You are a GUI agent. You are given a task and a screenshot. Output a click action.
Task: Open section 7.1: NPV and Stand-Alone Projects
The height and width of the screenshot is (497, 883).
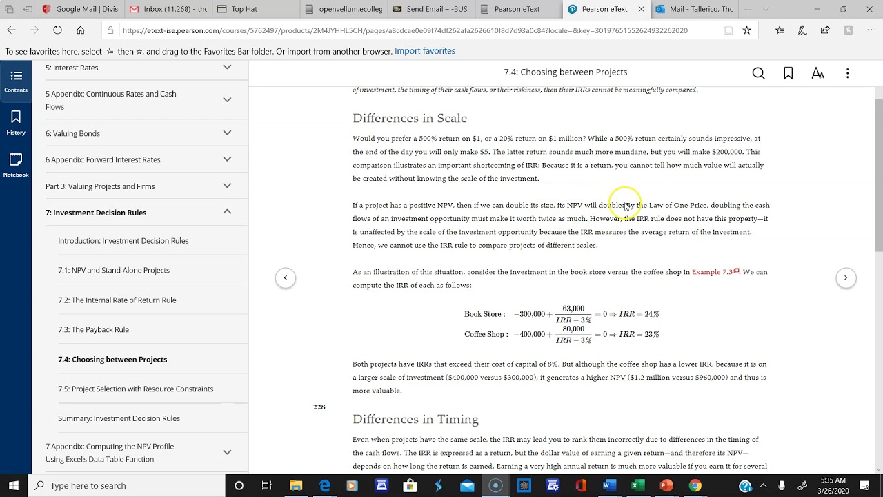click(114, 271)
